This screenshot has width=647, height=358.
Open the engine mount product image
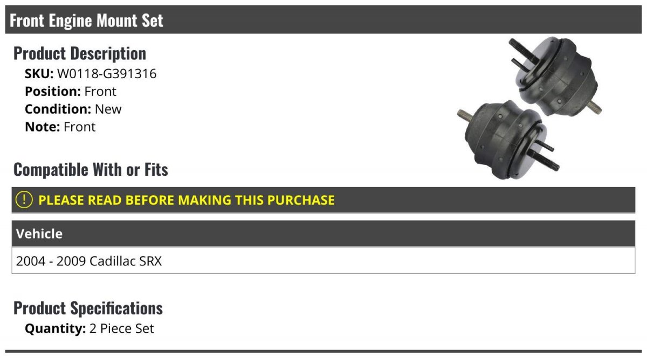click(529, 108)
